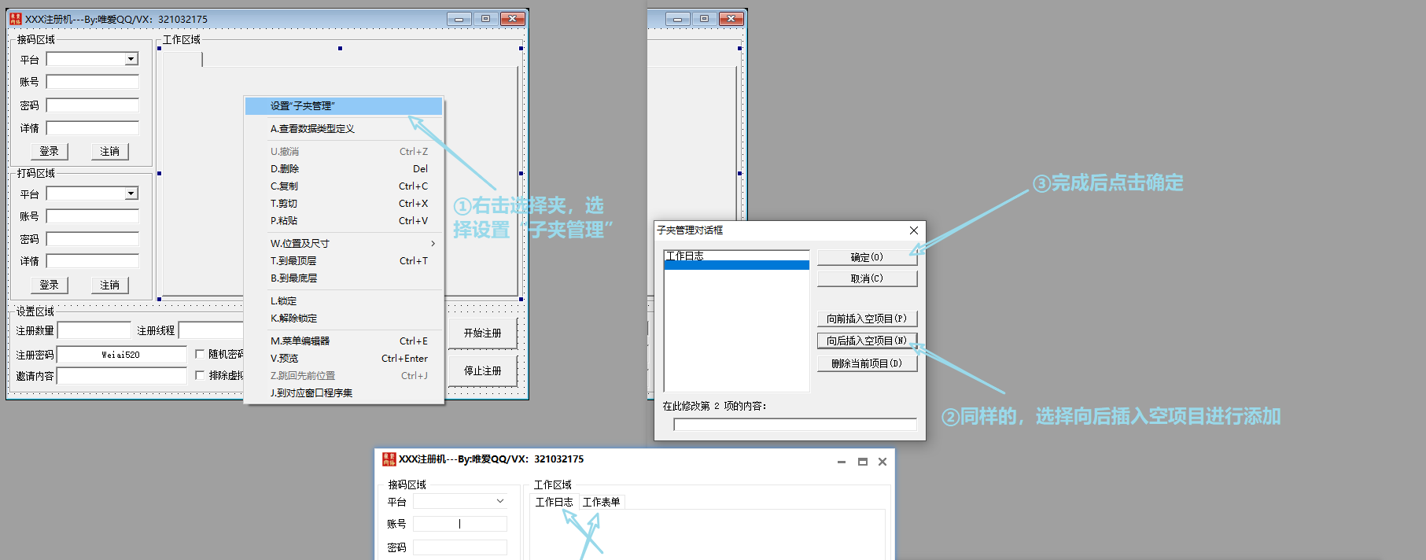
Task: Minimize the bottom XXX注册机 window
Action: pos(842,462)
